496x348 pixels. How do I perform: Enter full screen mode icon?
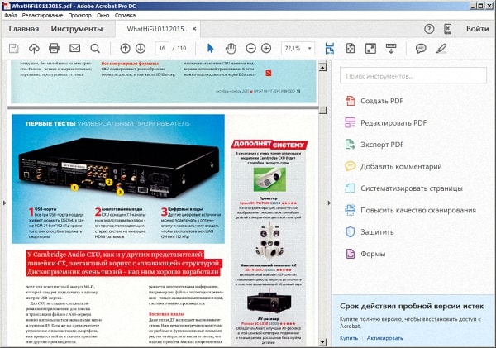(x=370, y=49)
